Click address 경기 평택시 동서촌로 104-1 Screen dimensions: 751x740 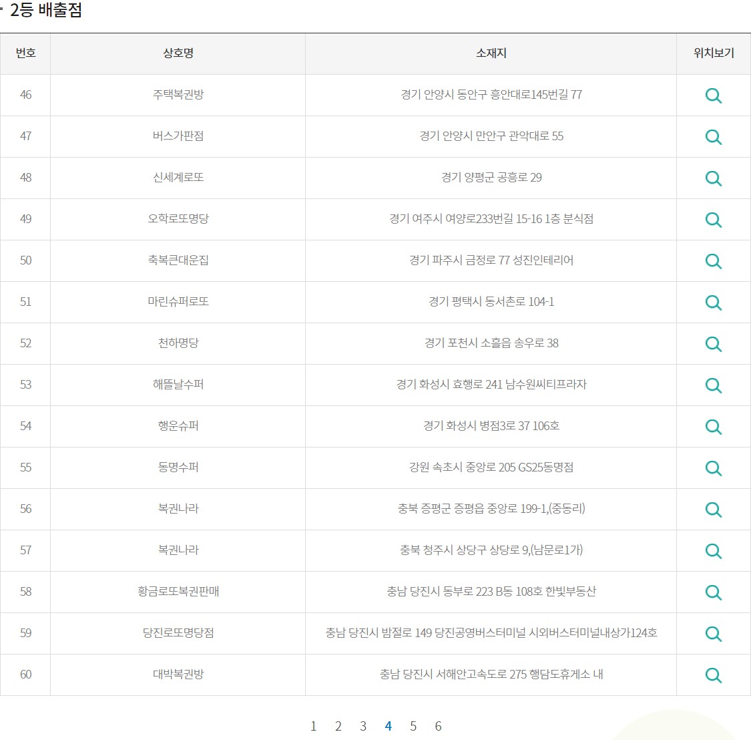(x=491, y=301)
